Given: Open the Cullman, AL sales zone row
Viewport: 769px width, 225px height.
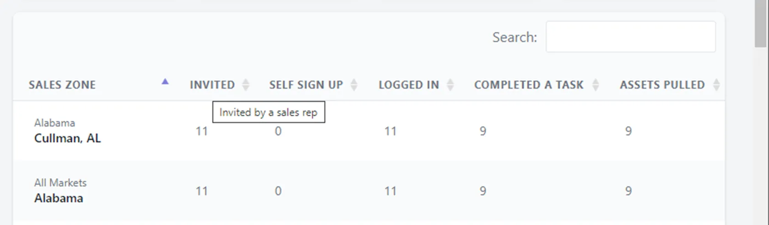Looking at the screenshot, I should pos(68,138).
